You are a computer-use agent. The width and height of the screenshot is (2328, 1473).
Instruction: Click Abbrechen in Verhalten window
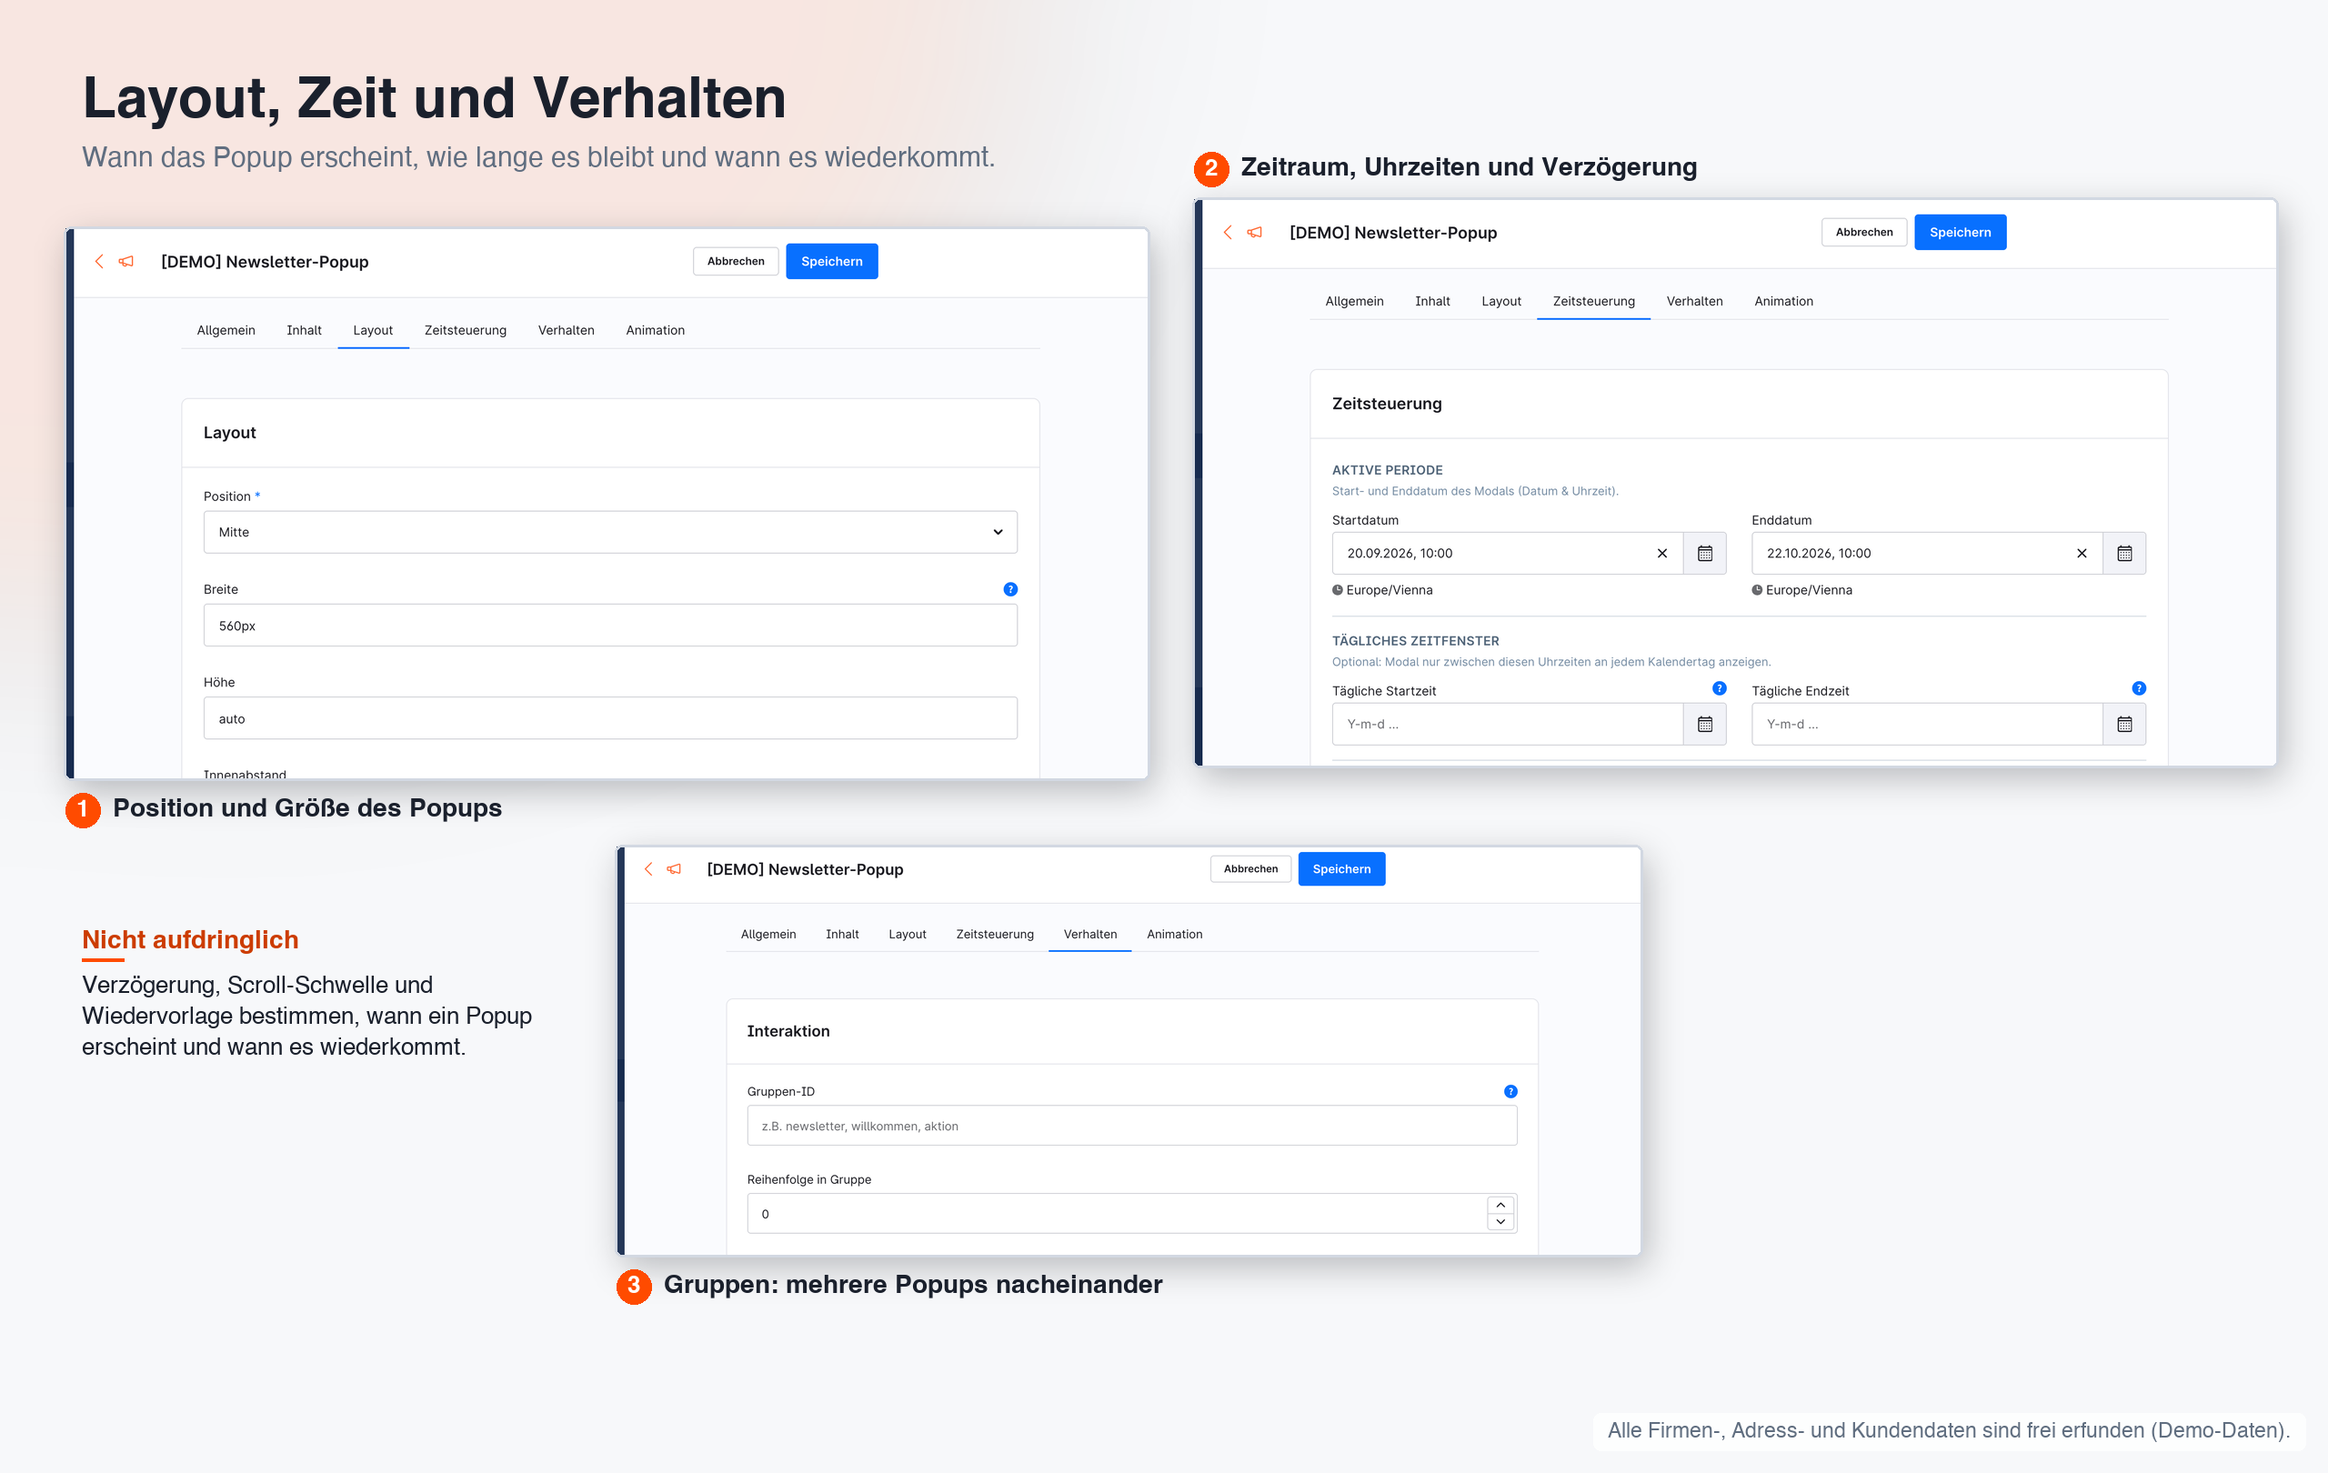(x=1250, y=869)
